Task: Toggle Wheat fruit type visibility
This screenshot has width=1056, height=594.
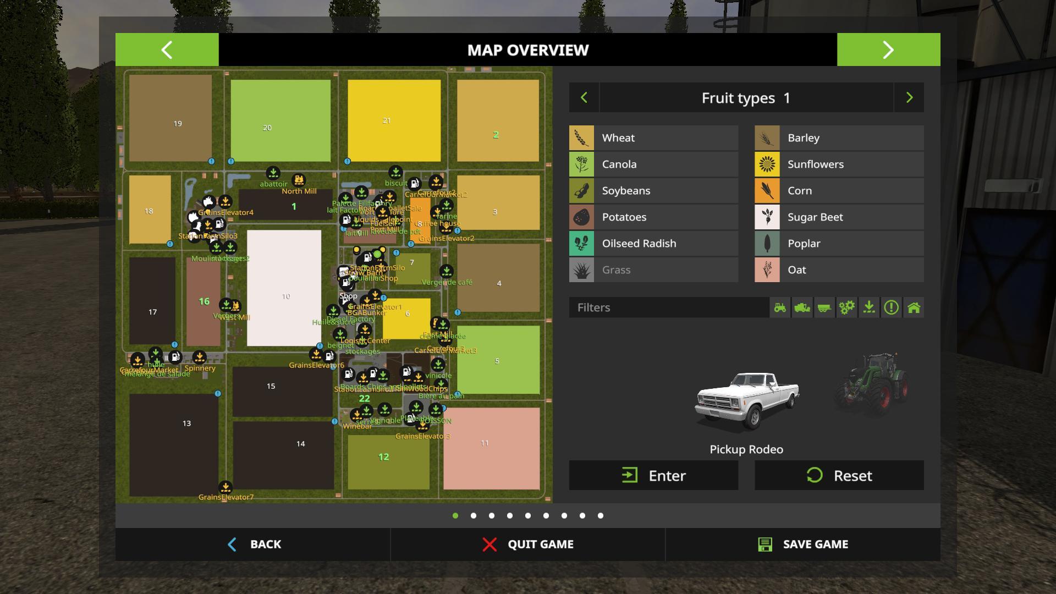Action: 653,138
